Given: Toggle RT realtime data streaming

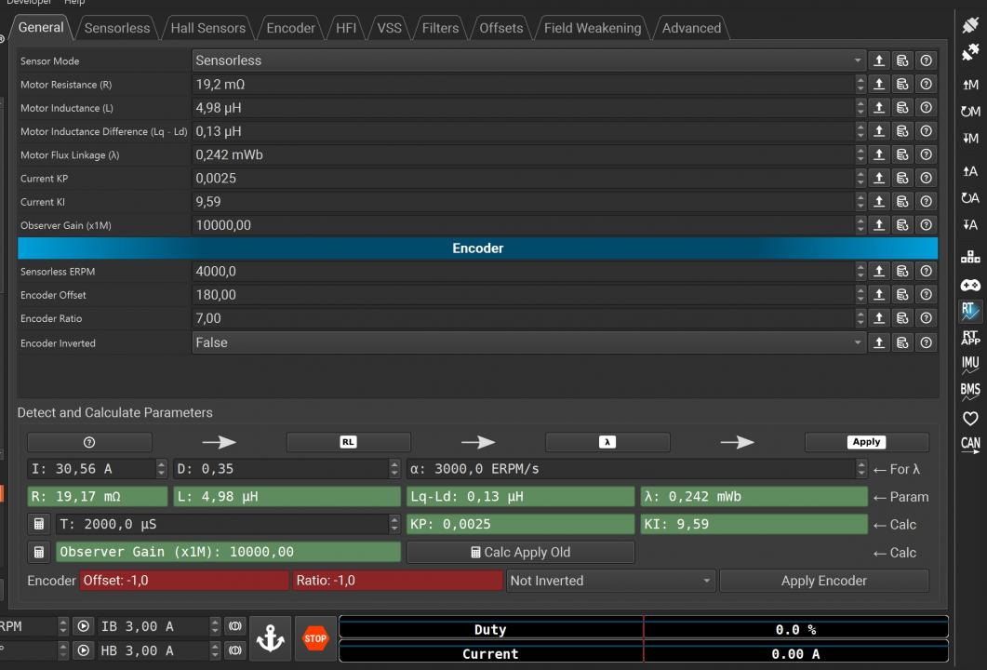Looking at the screenshot, I should 970,310.
